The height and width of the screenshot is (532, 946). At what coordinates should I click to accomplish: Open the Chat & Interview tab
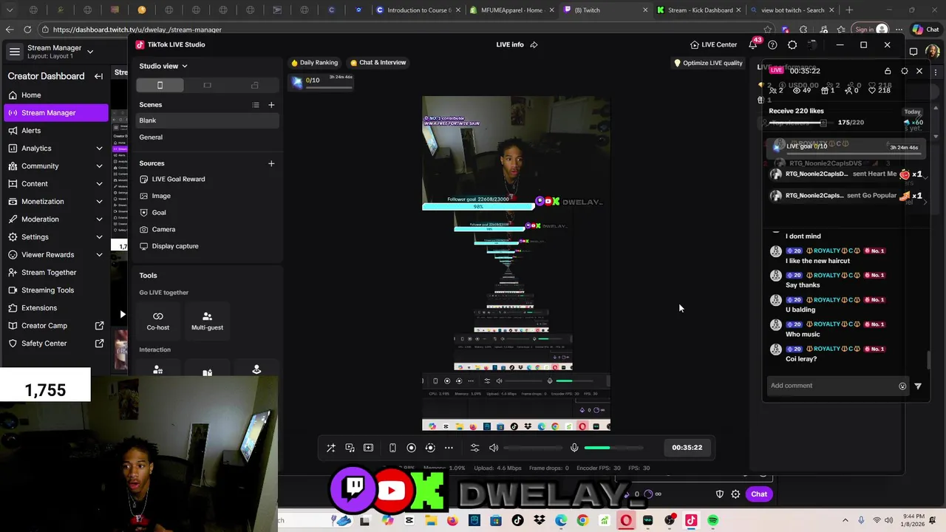[x=378, y=63]
